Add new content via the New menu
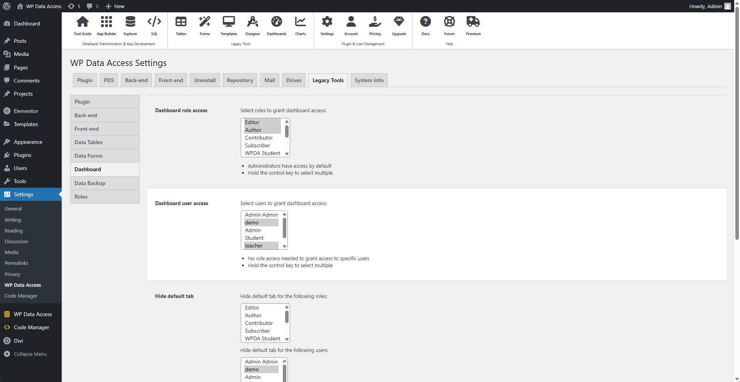 (115, 6)
